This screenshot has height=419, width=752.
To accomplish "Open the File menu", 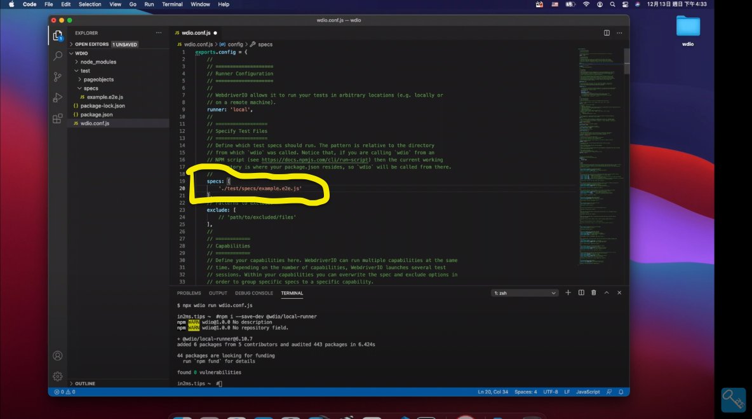I will [48, 4].
